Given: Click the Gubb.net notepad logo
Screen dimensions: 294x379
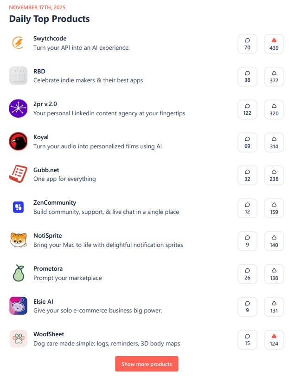Looking at the screenshot, I should [18, 174].
